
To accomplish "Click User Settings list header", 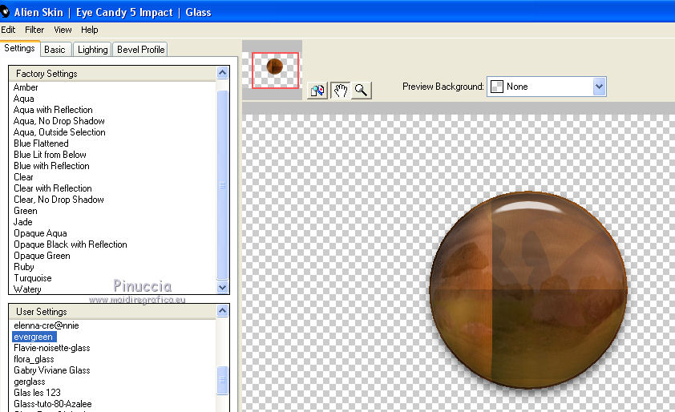I will click(x=112, y=312).
